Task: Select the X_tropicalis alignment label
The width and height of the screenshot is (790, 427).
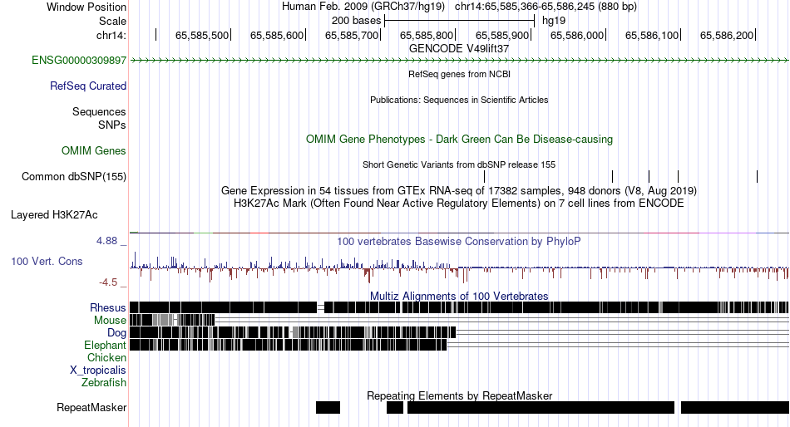Action: coord(98,371)
